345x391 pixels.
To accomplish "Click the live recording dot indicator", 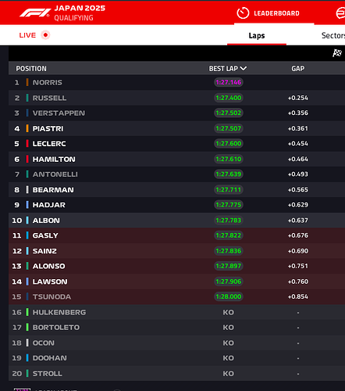I will click(x=45, y=35).
